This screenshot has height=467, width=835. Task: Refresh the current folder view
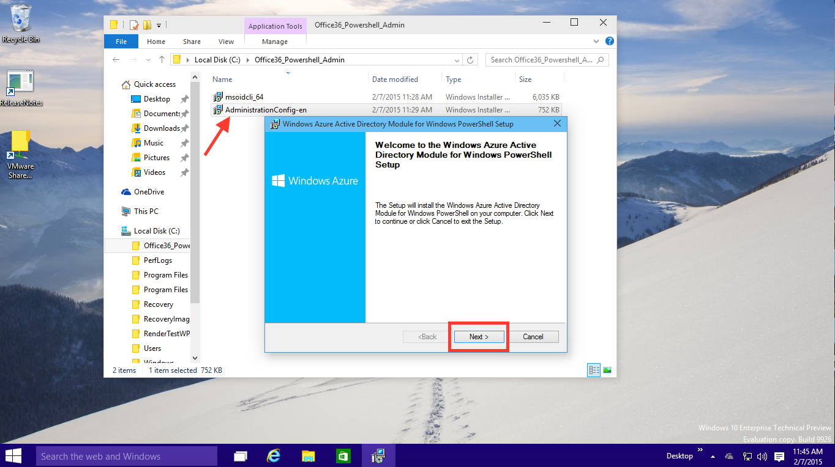click(470, 60)
